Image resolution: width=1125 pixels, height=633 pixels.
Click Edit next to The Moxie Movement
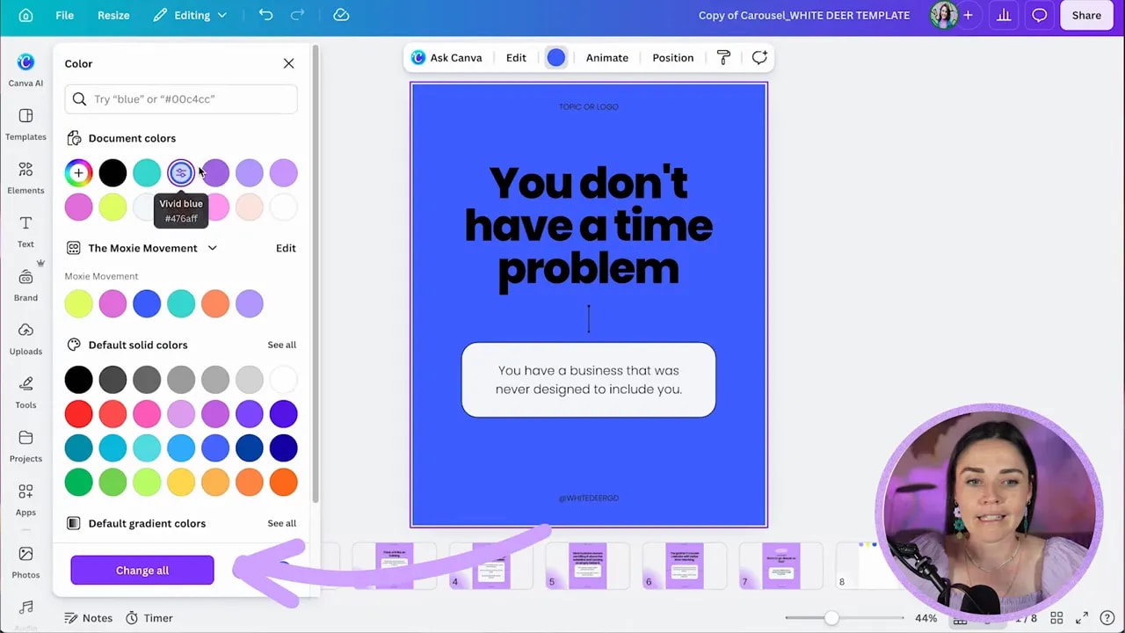click(x=286, y=248)
